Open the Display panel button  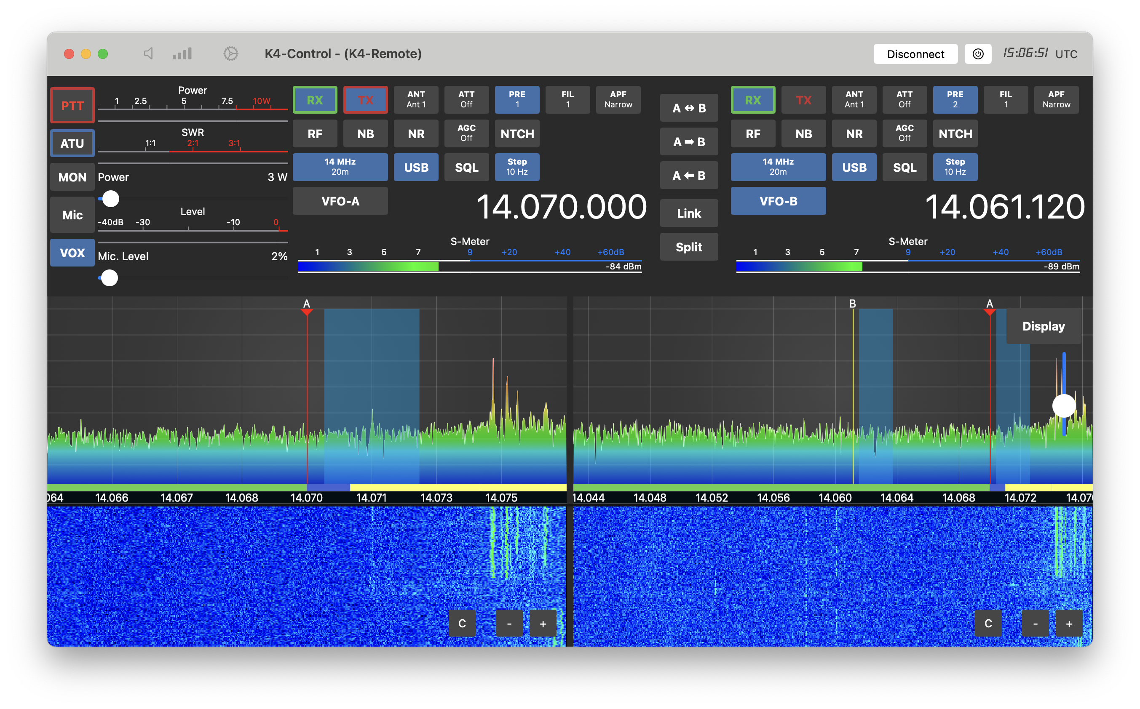1044,326
